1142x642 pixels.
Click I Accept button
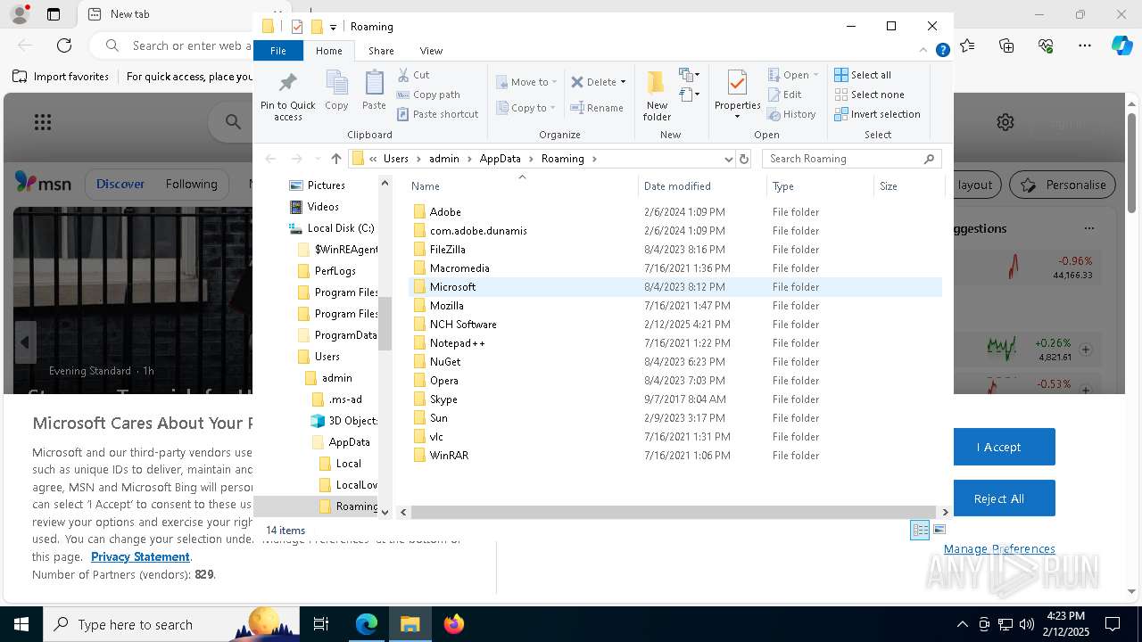[x=998, y=447]
